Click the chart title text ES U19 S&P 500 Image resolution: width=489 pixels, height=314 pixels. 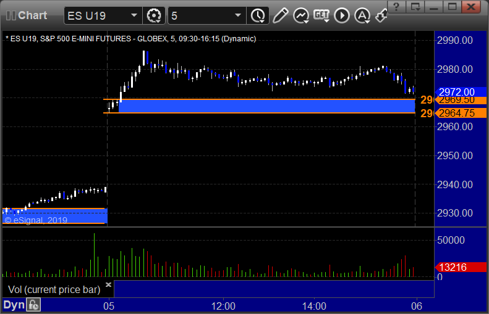coord(130,39)
